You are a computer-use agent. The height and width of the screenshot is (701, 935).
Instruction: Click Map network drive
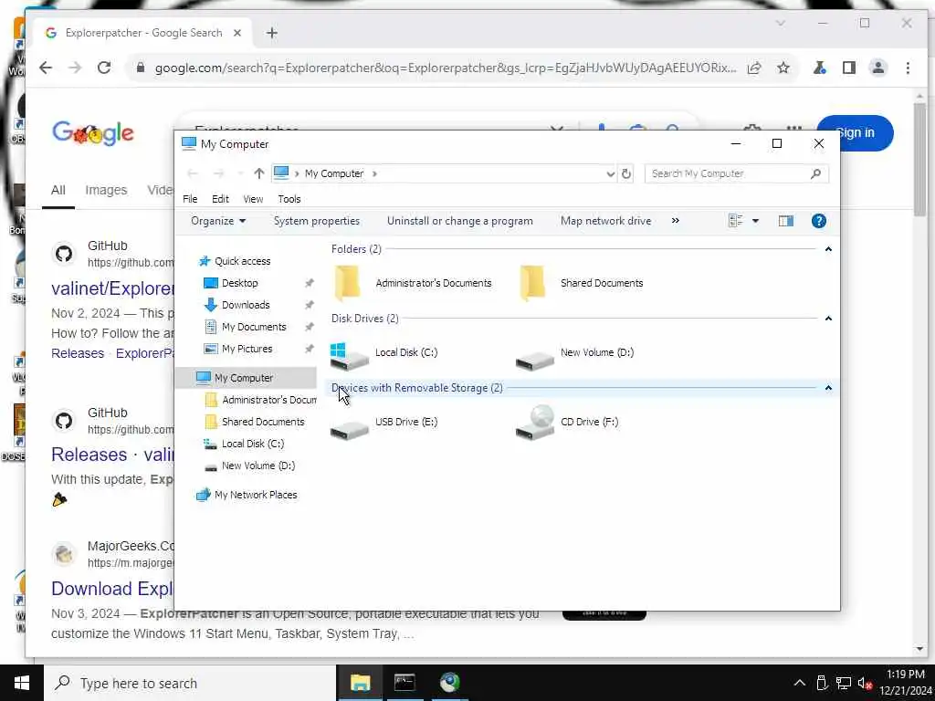(606, 221)
